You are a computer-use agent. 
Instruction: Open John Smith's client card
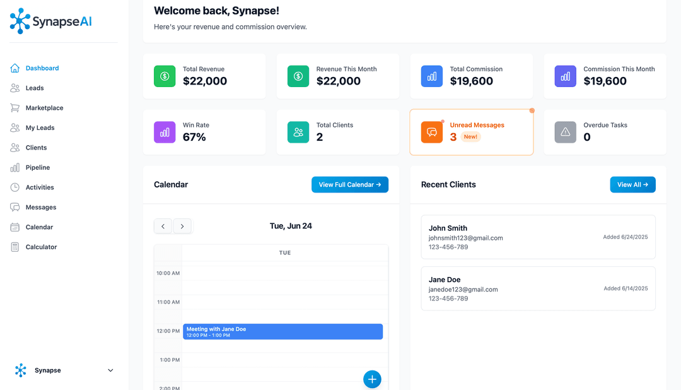538,237
